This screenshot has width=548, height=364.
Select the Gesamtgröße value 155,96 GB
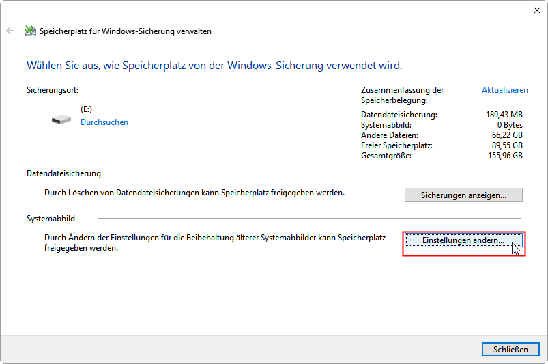[506, 156]
